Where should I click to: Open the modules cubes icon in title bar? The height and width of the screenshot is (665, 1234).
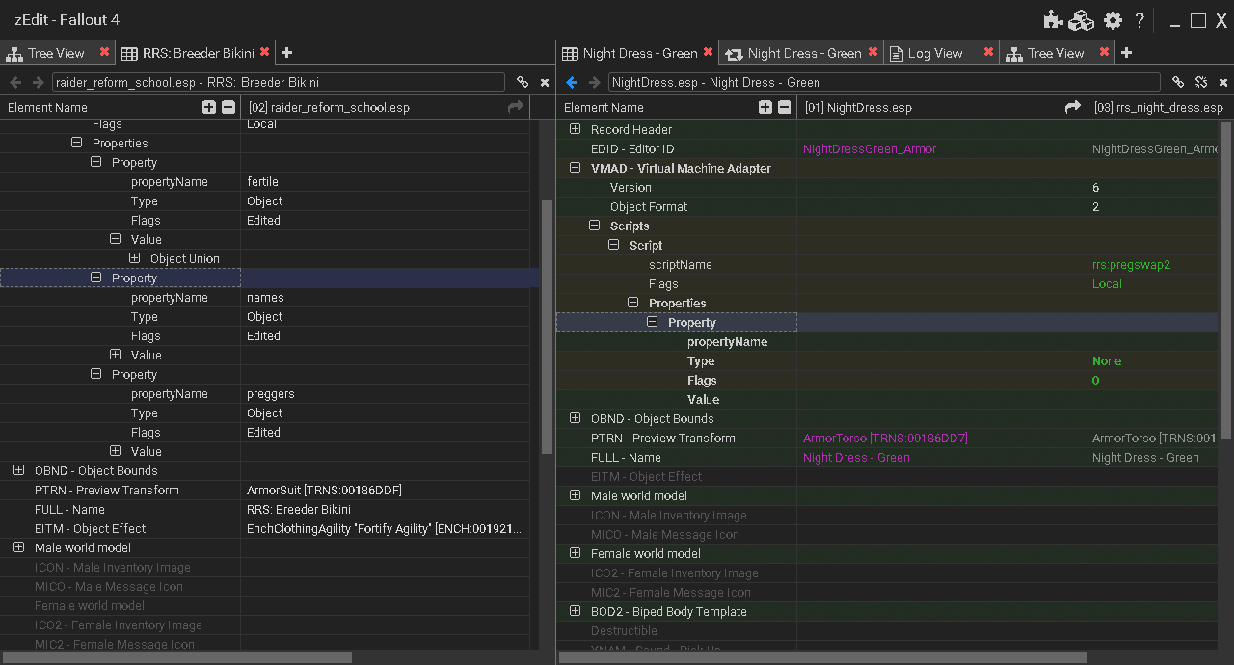point(1082,20)
